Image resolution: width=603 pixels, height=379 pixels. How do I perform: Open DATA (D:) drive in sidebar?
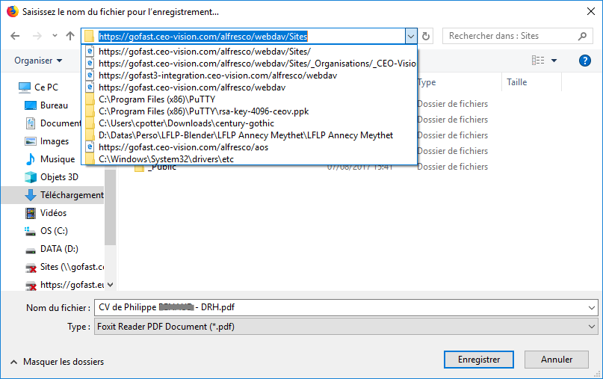click(x=59, y=249)
